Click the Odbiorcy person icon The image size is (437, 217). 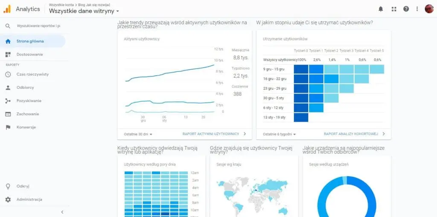pos(8,88)
